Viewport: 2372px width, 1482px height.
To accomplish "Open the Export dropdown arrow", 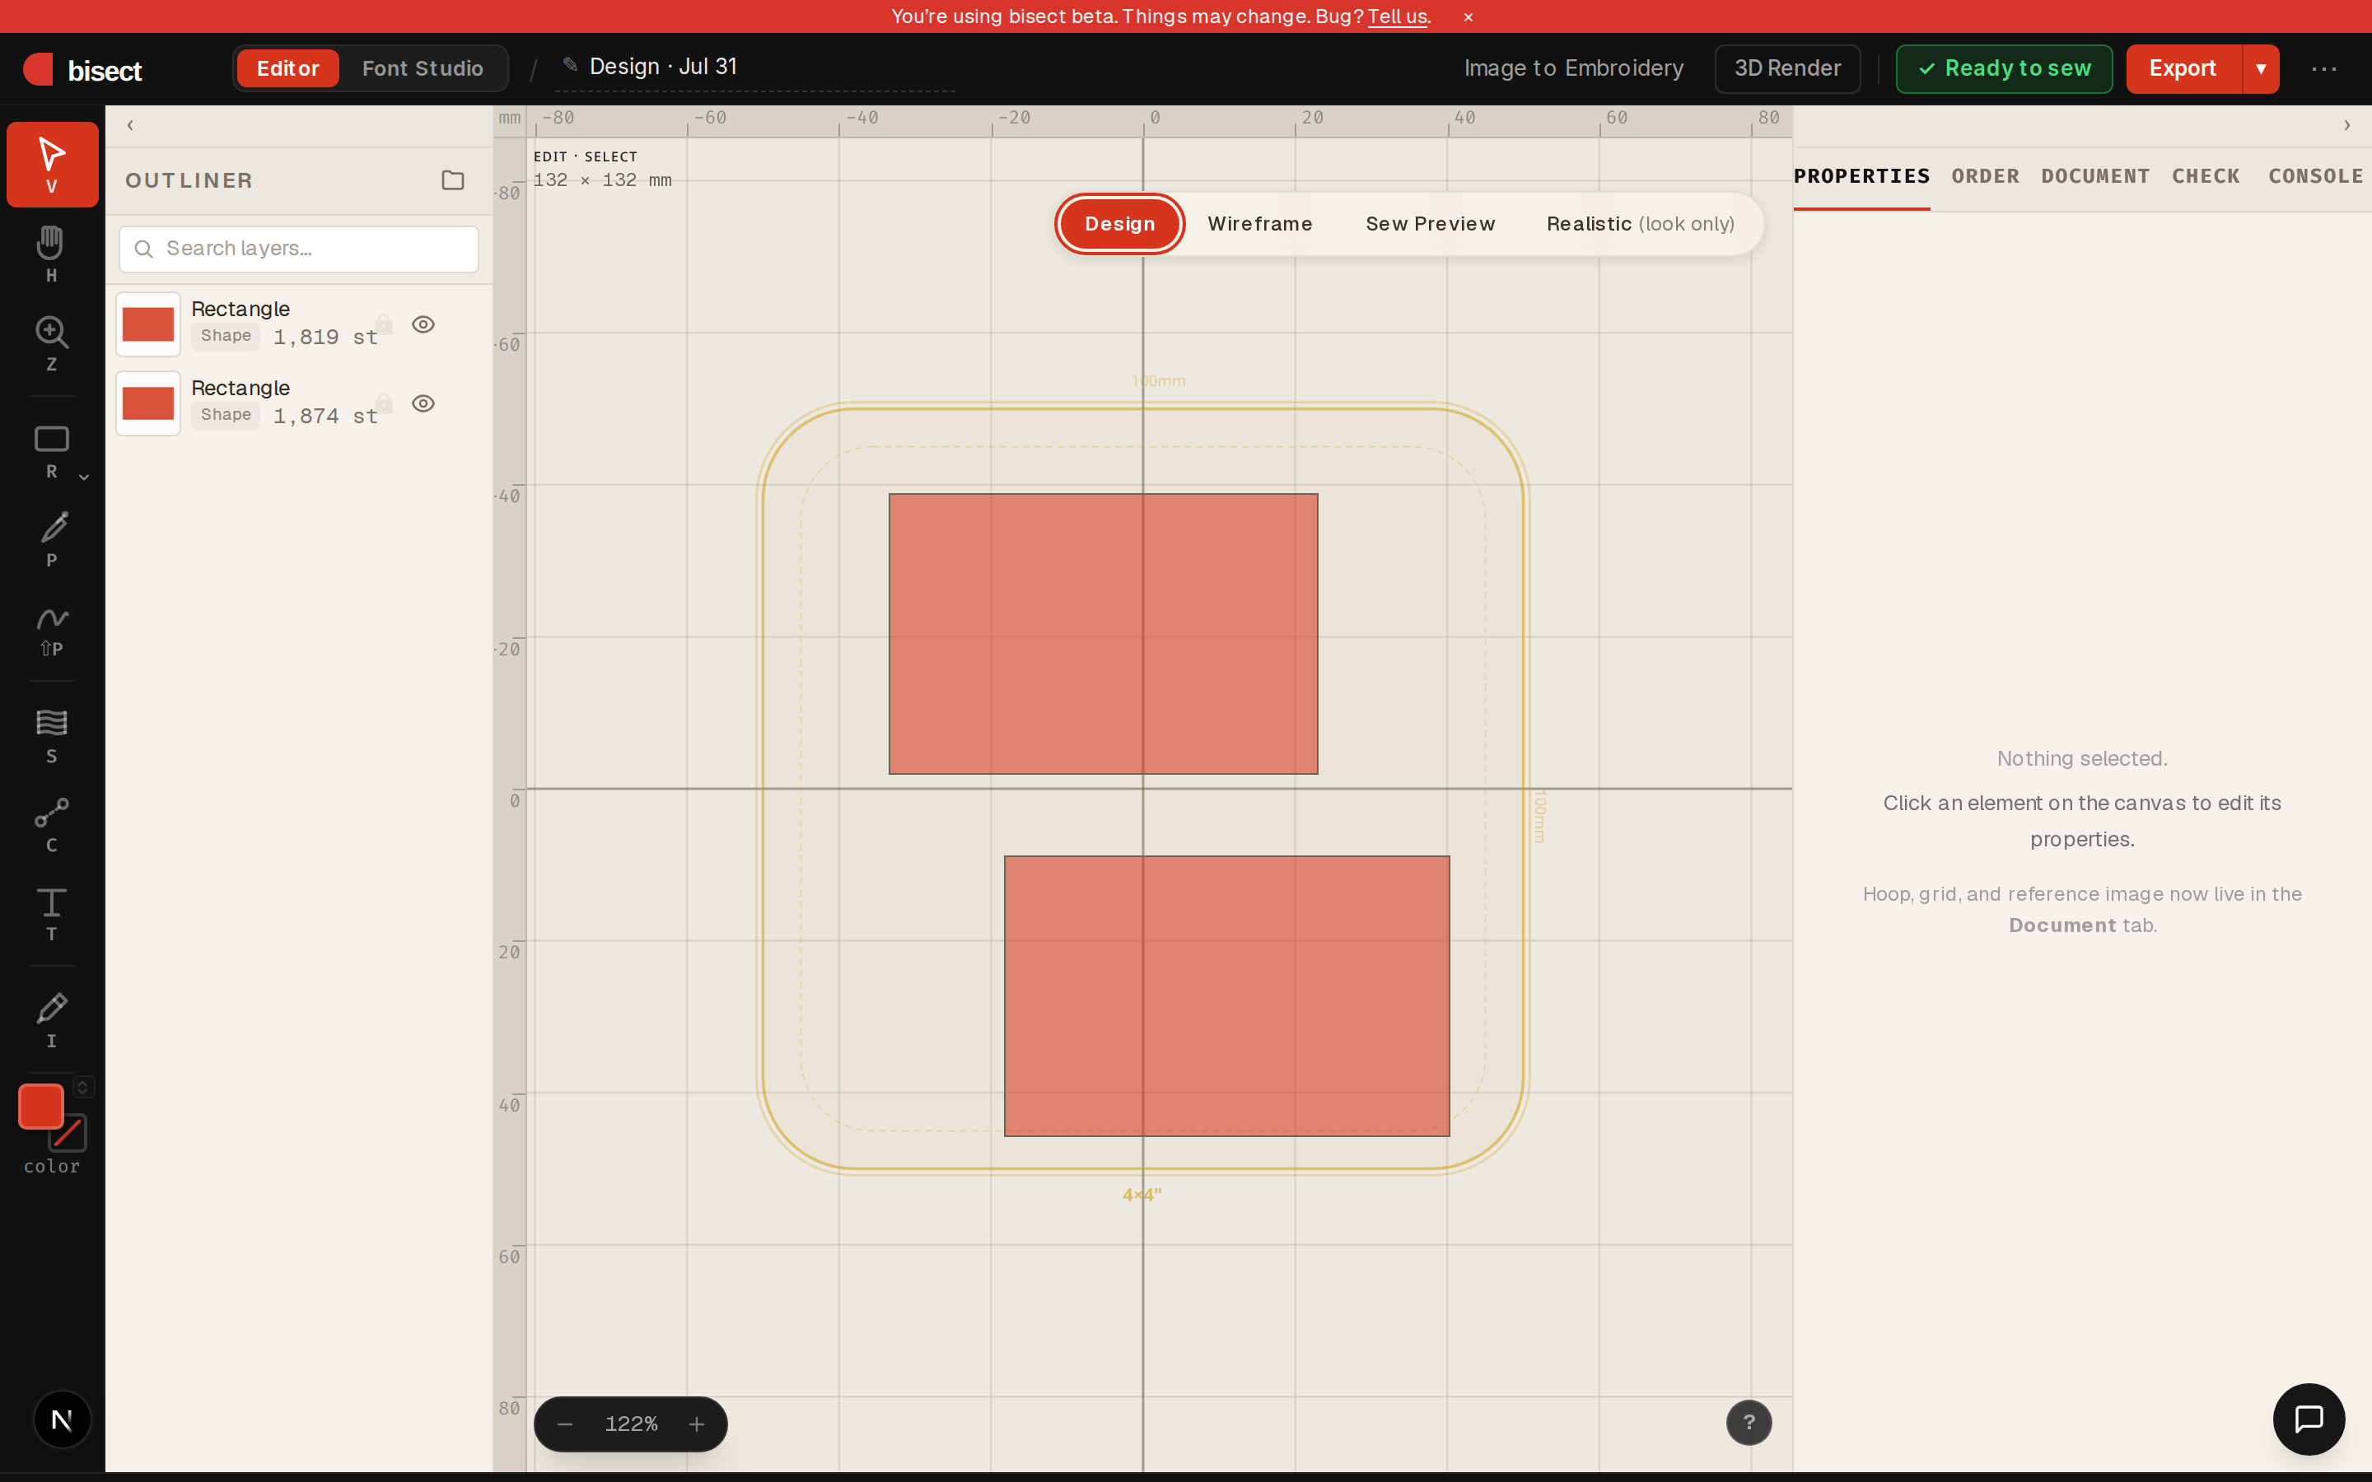I will pyautogui.click(x=2260, y=68).
